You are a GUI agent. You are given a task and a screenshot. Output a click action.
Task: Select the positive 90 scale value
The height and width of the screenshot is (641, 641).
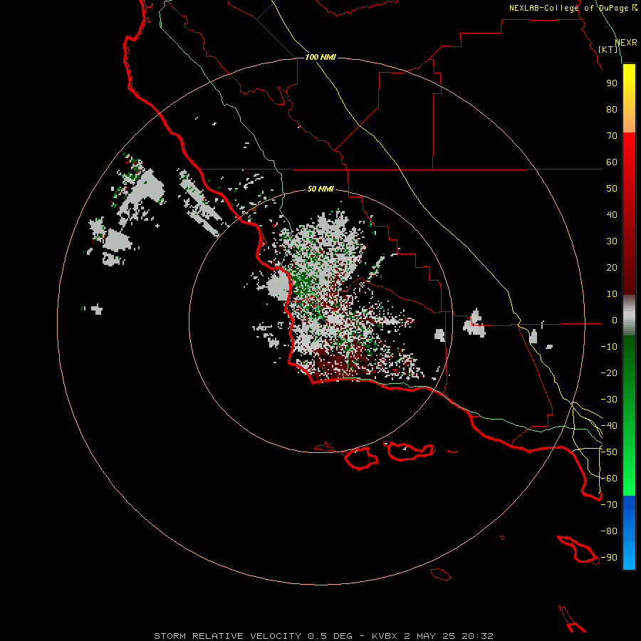(x=612, y=83)
